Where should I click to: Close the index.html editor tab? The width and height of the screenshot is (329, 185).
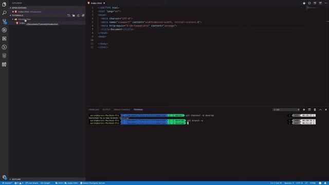click(104, 3)
